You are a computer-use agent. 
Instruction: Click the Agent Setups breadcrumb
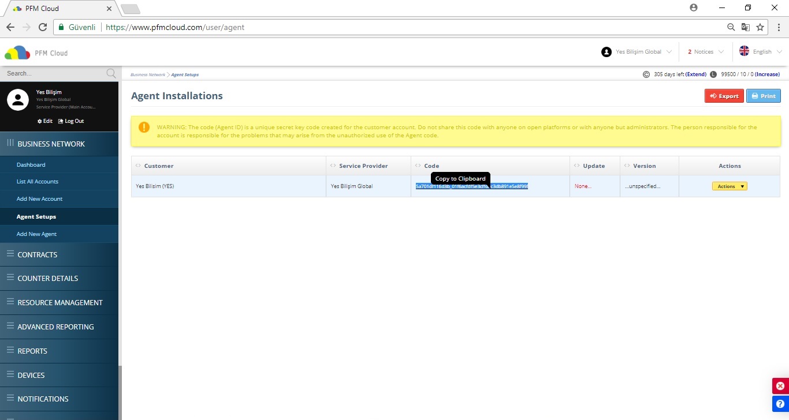[185, 74]
